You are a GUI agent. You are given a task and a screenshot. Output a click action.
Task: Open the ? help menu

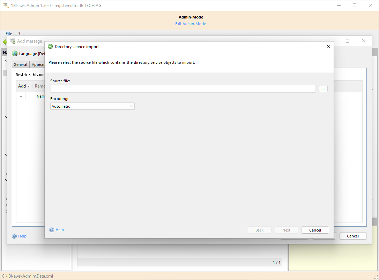pos(19,33)
